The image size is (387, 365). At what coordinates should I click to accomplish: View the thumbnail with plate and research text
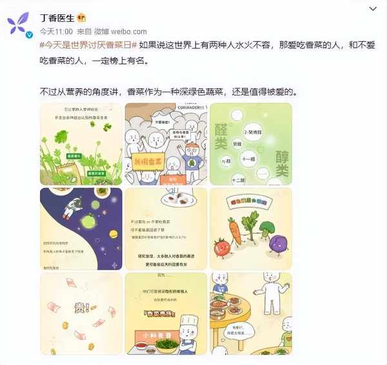166,229
